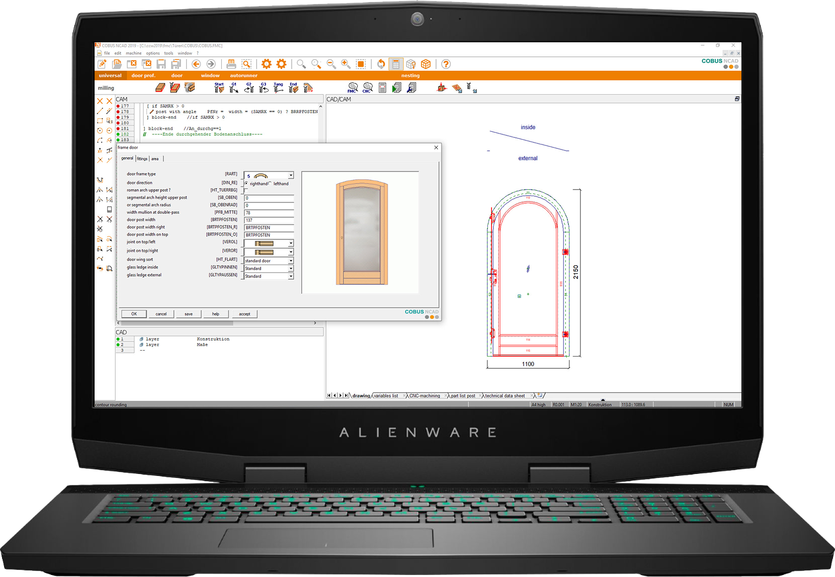Toggle green marker dot on line 182
835x577 pixels.
118,134
